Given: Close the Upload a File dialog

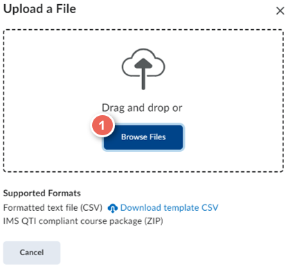Looking at the screenshot, I should coord(280,10).
